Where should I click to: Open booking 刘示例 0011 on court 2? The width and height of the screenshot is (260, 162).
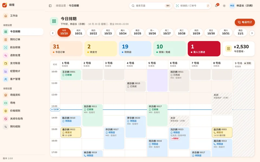click(x=93, y=115)
